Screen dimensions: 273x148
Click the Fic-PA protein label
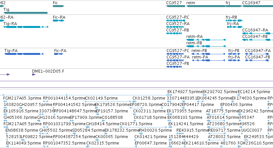click(60, 51)
